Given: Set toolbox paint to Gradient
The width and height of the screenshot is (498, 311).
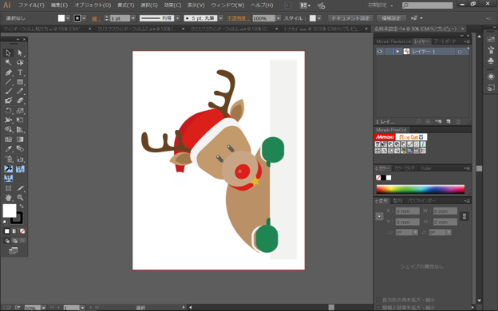Looking at the screenshot, I should coord(14,231).
